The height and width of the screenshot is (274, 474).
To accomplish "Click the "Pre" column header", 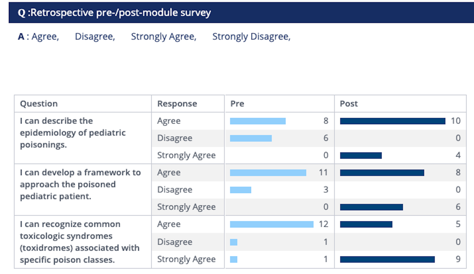I will [237, 104].
